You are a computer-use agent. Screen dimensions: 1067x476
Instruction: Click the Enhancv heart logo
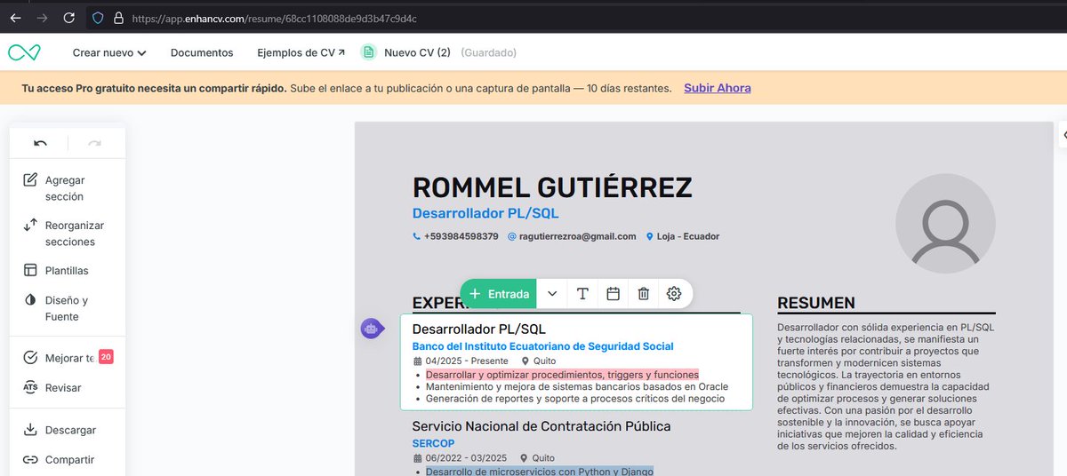click(24, 52)
